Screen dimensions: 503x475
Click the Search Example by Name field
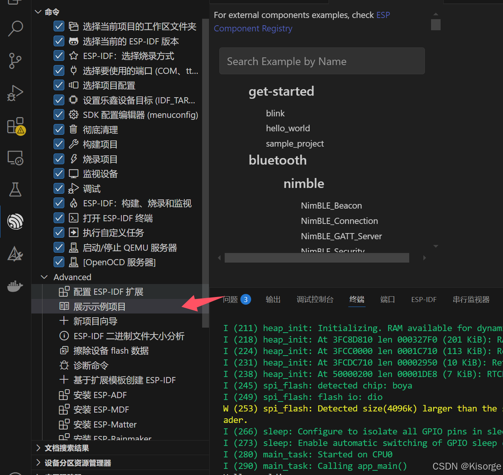coord(322,61)
